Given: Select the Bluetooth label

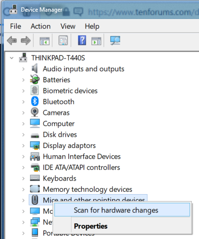Looking at the screenshot, I should click(58, 102).
